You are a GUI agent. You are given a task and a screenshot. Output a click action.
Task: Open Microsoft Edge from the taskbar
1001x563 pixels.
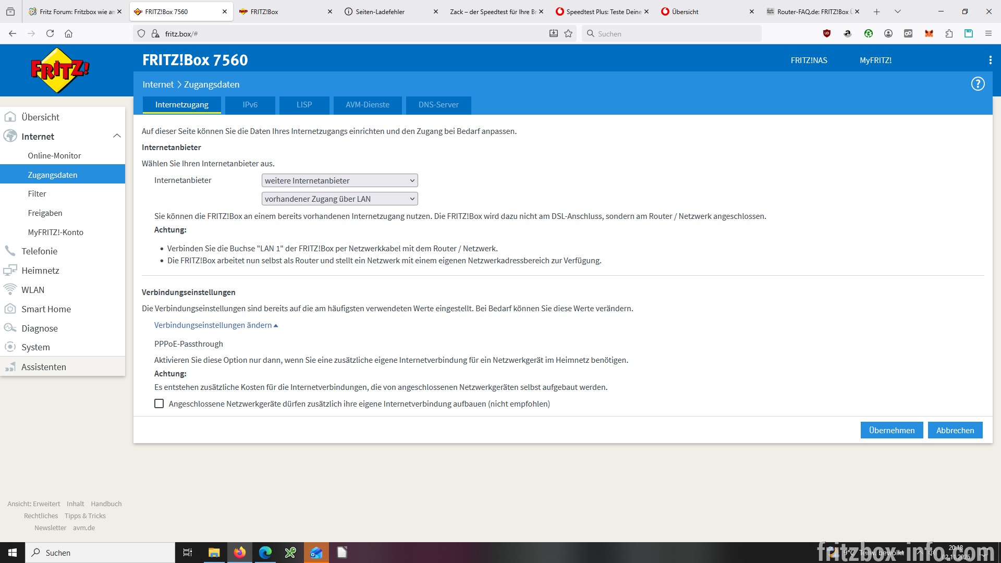(265, 553)
